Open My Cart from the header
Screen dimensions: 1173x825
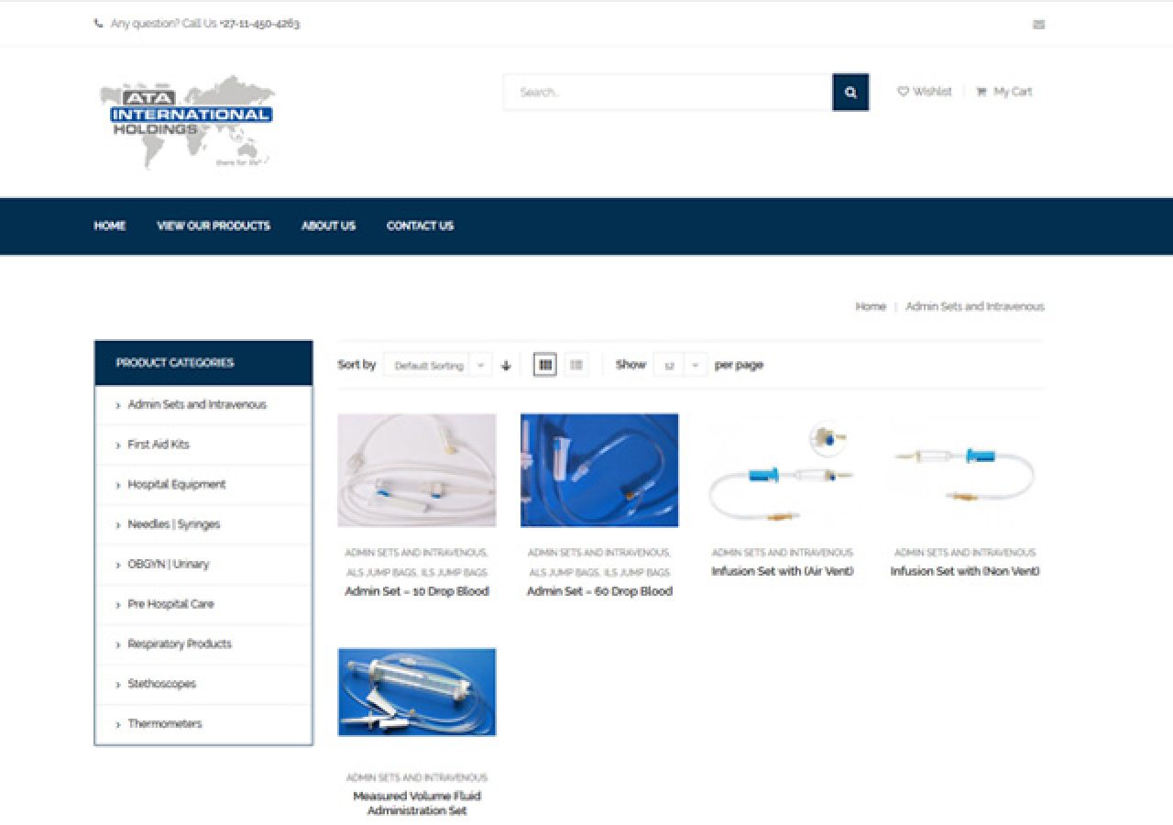1004,92
